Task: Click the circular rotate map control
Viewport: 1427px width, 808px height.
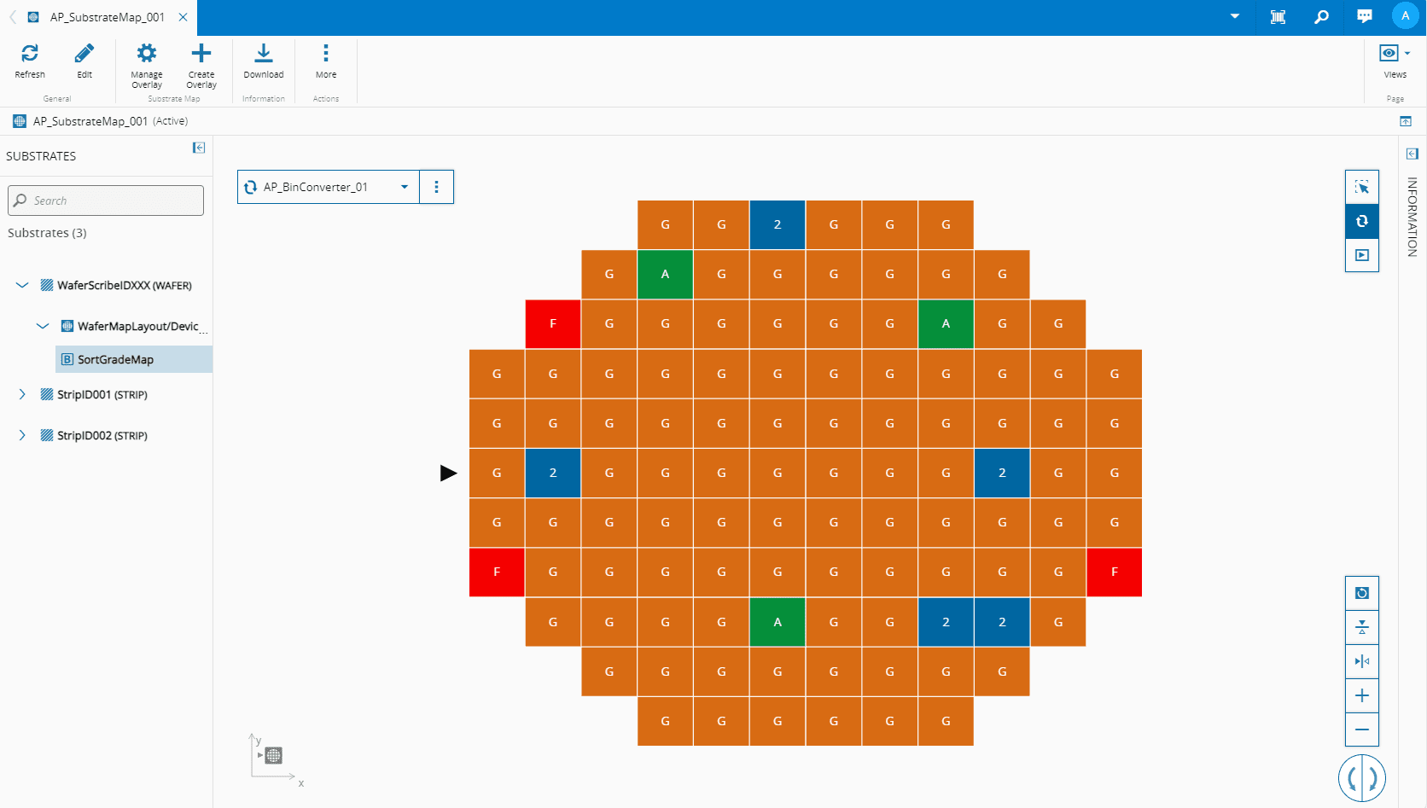Action: tap(1362, 778)
